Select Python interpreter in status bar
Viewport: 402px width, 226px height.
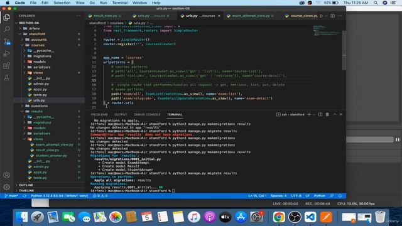click(59, 196)
